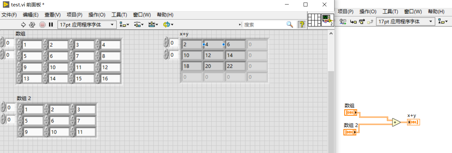Open 帮助(H) menu in the block diagram window
The width and height of the screenshot is (452, 153).
pyautogui.click(x=436, y=12)
